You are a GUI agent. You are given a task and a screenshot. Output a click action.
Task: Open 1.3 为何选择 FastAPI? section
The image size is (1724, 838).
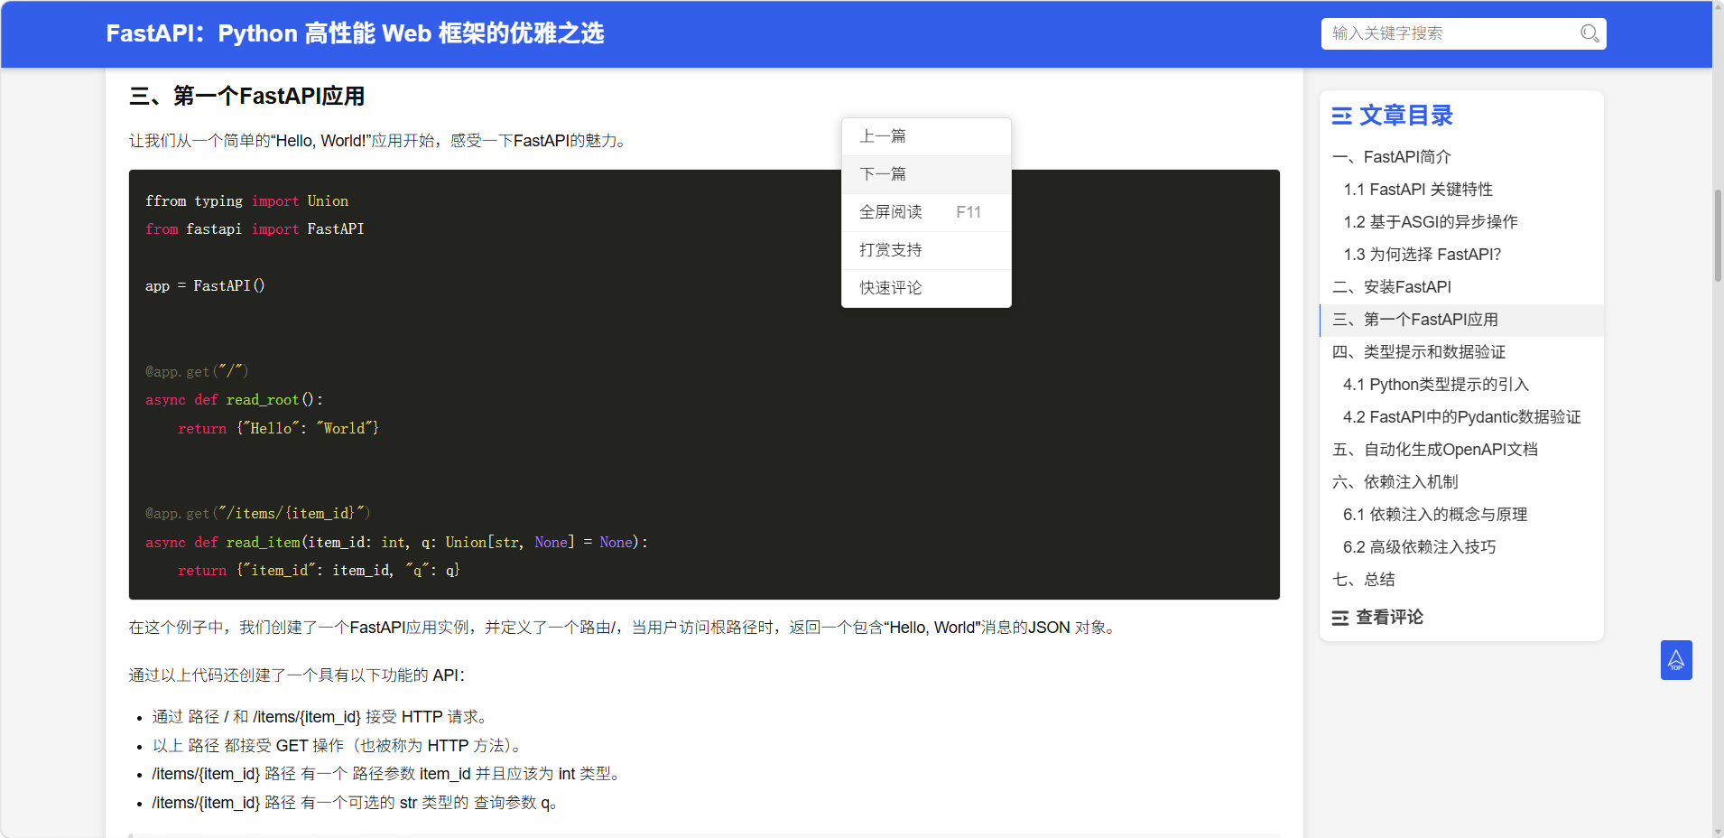pos(1423,255)
